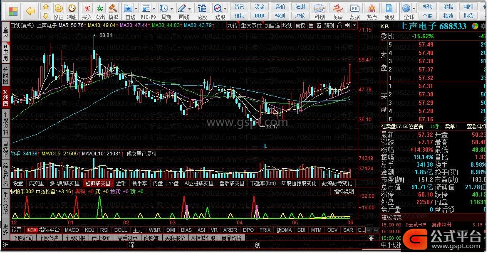The height and width of the screenshot is (253, 488).
Task: Click 查看详细 link in order book
Action: click(476, 126)
